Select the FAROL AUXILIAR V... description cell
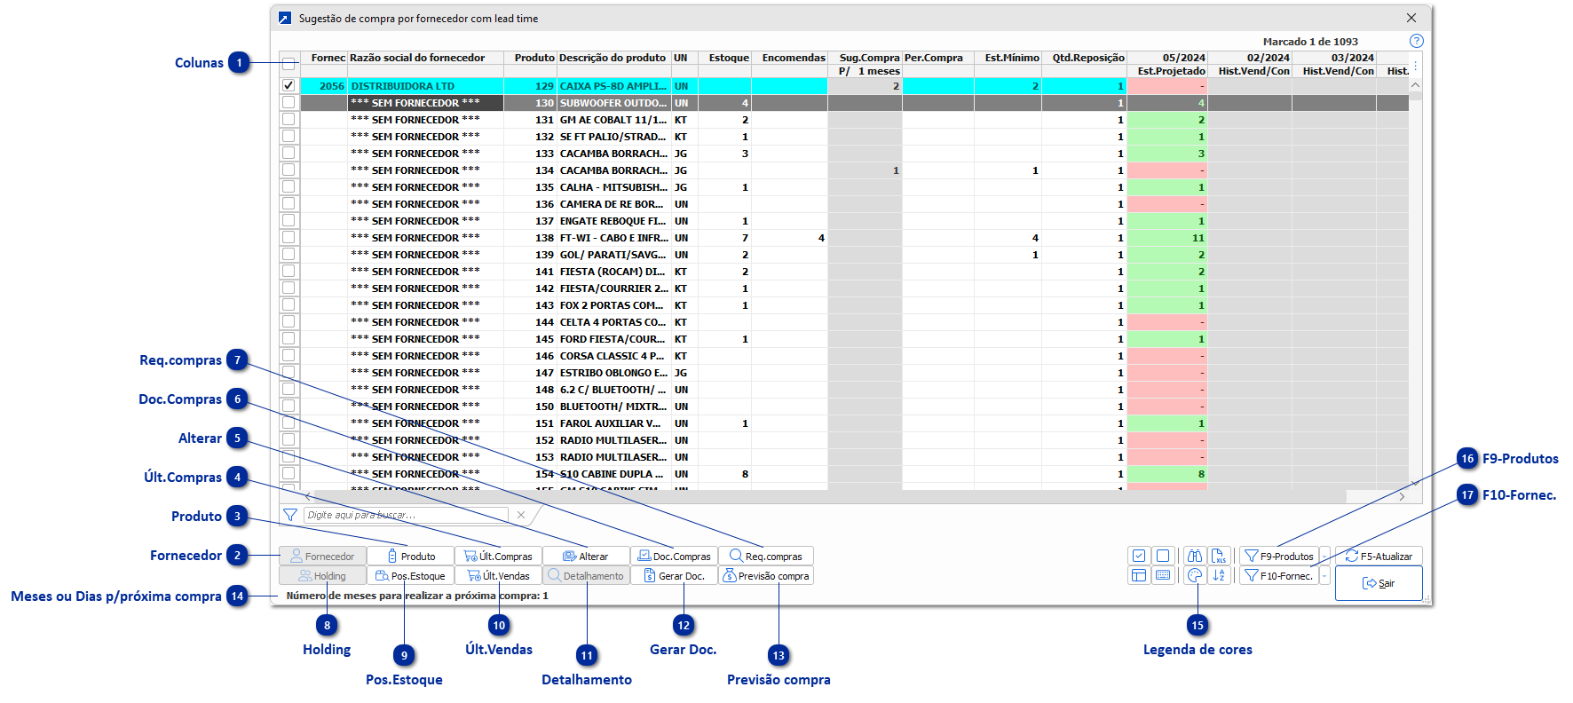 click(x=614, y=423)
